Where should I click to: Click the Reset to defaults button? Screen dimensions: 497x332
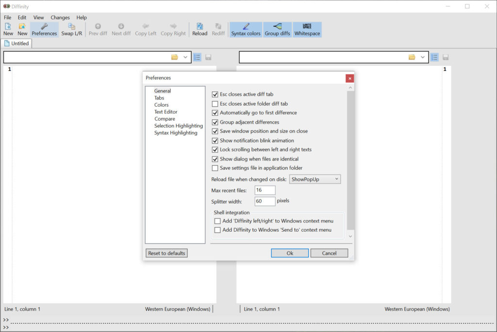(x=167, y=253)
